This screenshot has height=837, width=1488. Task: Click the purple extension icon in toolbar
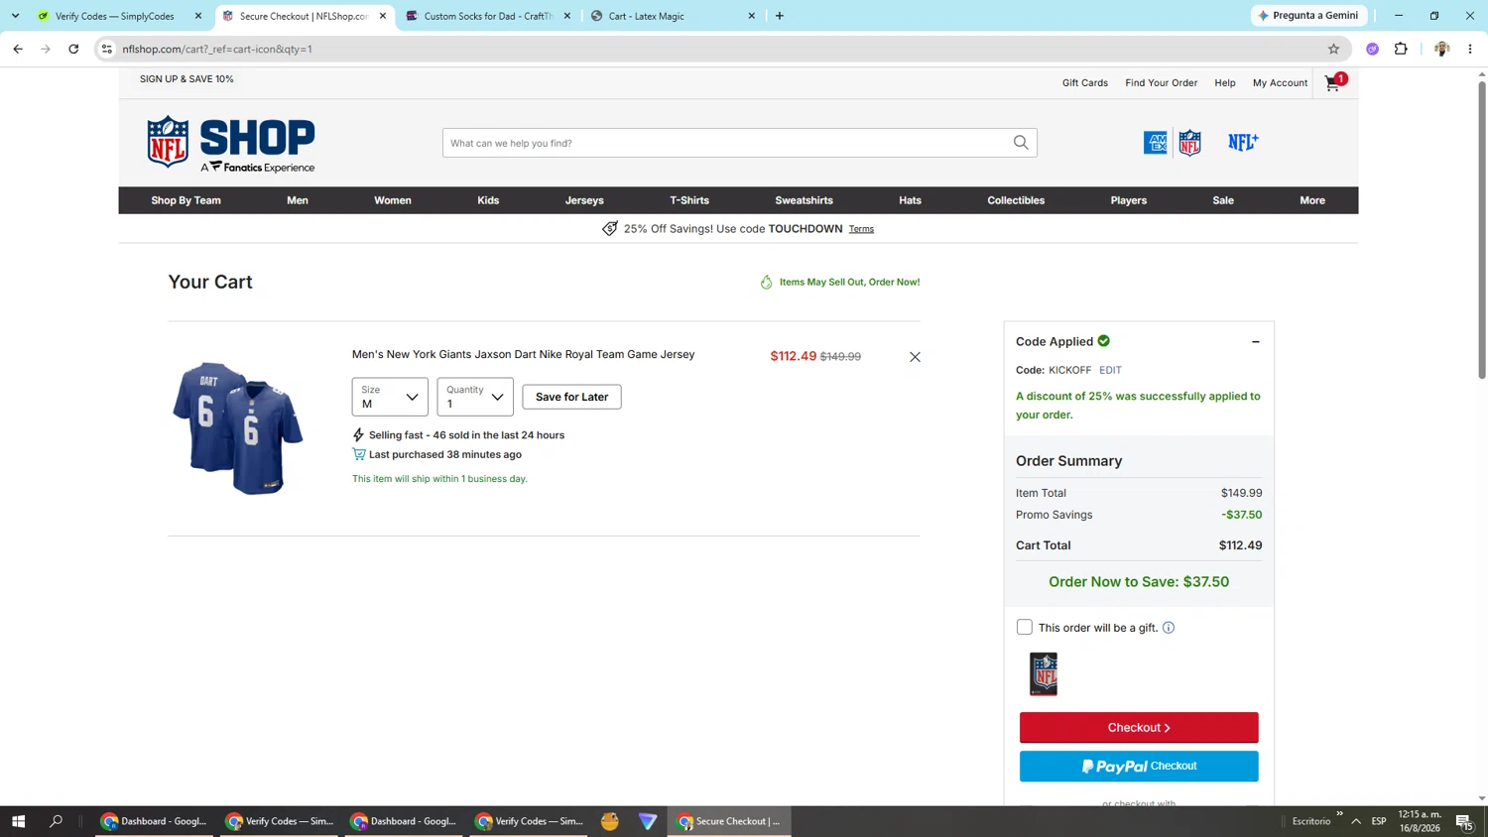pyautogui.click(x=1373, y=49)
